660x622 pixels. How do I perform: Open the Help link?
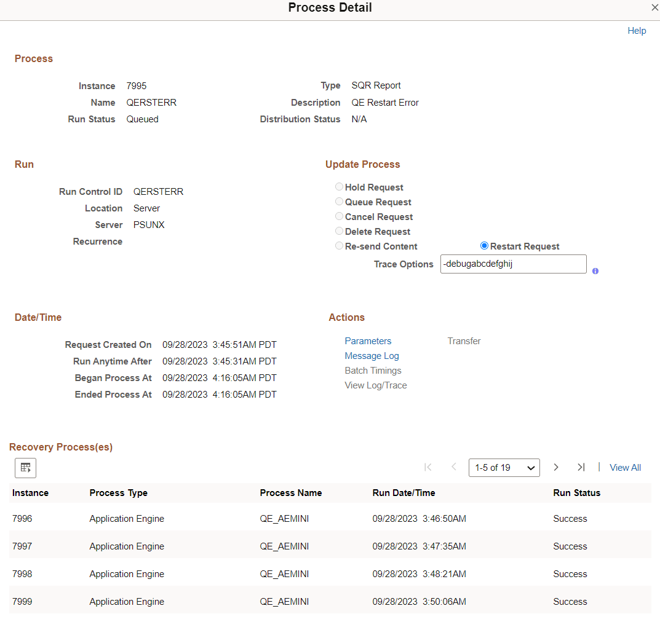(x=637, y=30)
